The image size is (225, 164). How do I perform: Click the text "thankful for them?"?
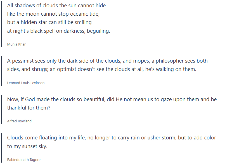click(x=29, y=108)
